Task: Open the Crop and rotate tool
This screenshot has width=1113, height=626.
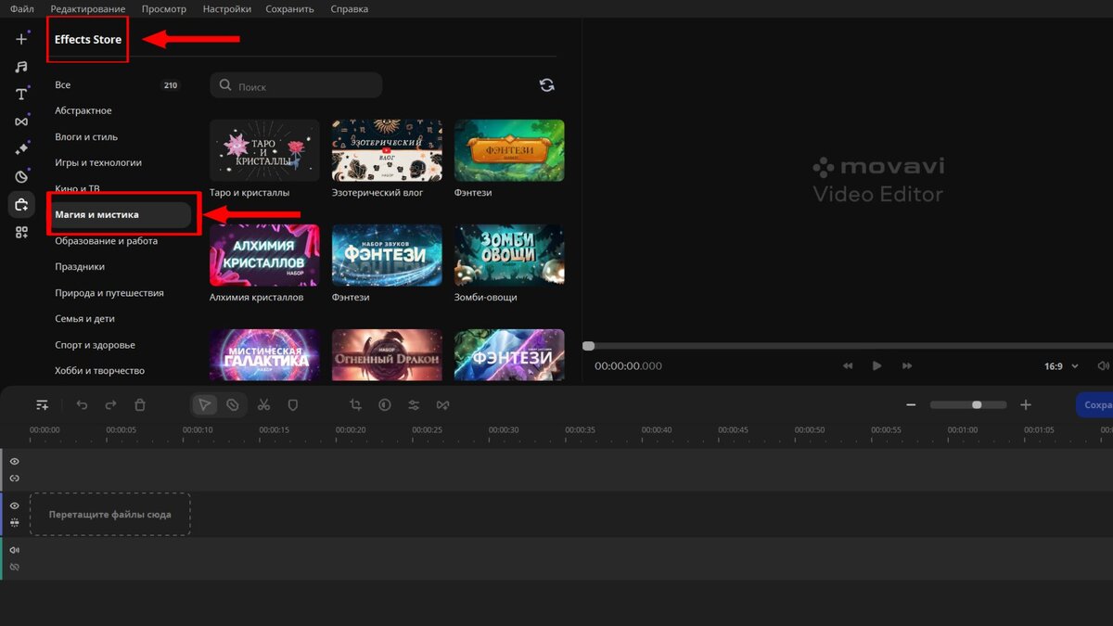Action: (355, 405)
